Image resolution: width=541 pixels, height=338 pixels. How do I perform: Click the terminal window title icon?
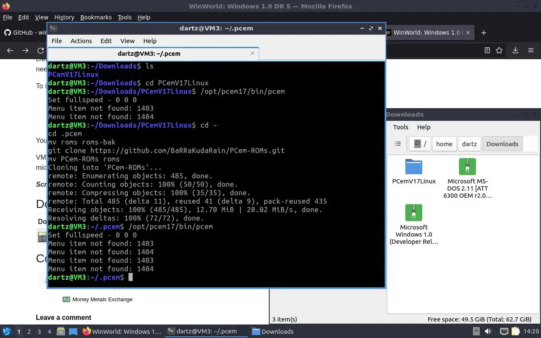pyautogui.click(x=53, y=28)
